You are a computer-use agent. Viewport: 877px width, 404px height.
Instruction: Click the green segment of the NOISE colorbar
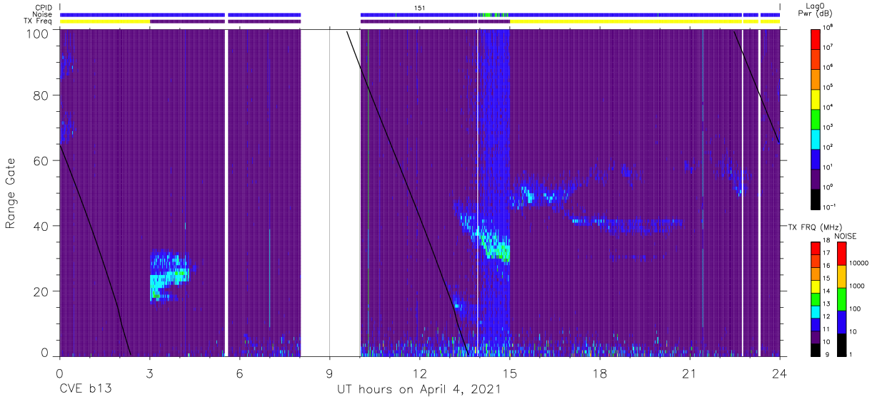pos(841,299)
